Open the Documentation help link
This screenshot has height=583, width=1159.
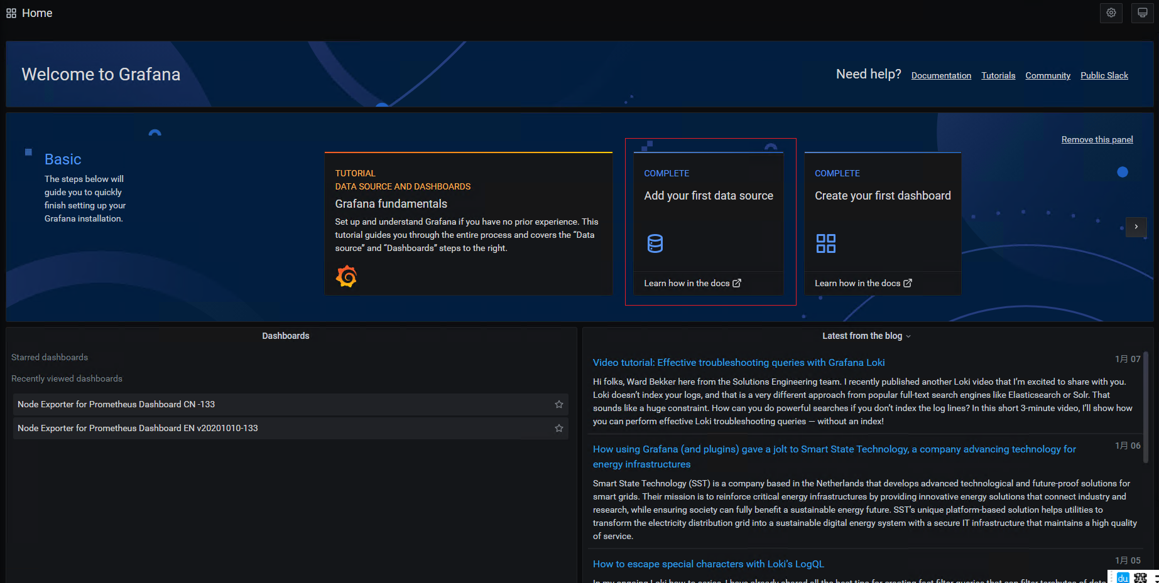(x=941, y=75)
